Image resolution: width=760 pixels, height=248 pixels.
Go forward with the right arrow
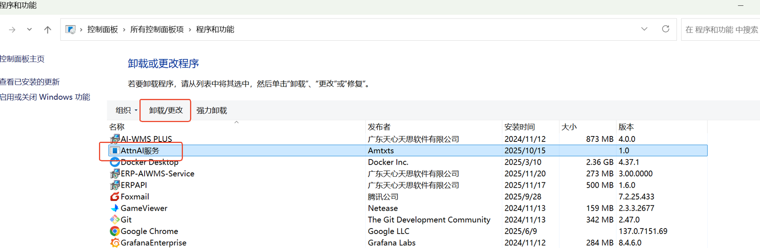(x=12, y=29)
